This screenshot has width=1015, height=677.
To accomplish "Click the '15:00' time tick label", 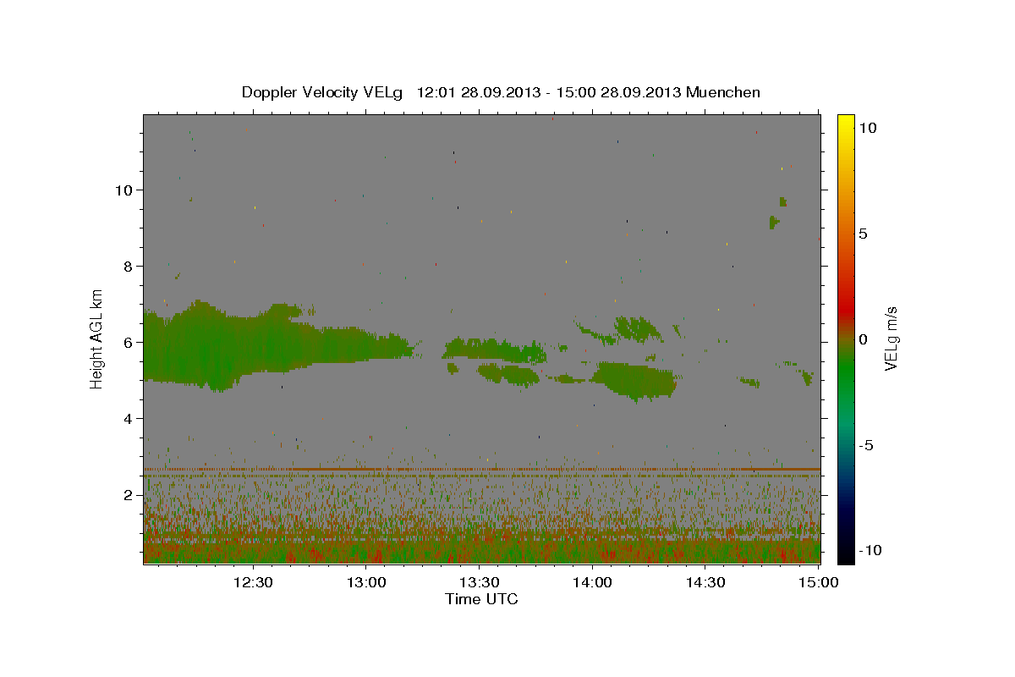I will tap(819, 583).
